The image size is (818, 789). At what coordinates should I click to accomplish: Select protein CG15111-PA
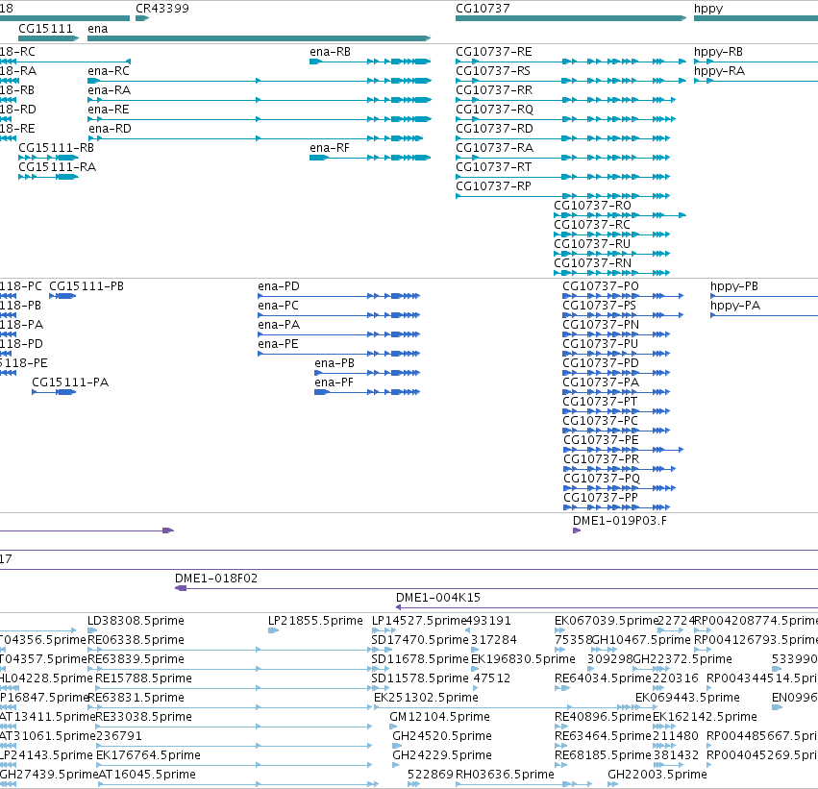[54, 392]
